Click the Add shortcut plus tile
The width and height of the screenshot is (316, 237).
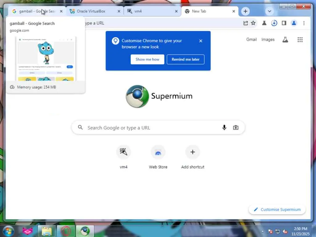tap(193, 158)
